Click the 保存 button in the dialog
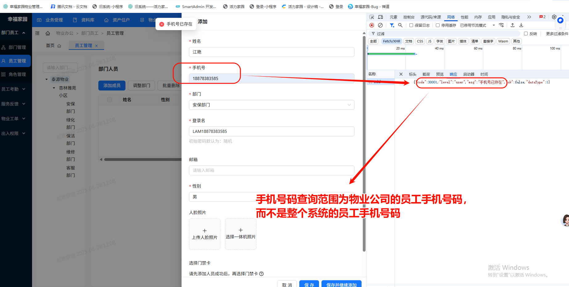The width and height of the screenshot is (569, 287). [x=309, y=285]
